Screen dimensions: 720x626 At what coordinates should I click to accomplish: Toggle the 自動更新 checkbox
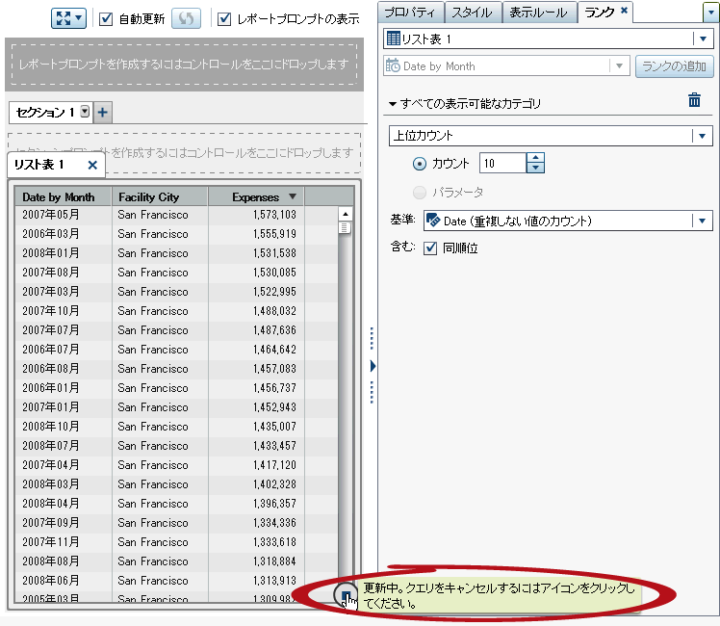(106, 19)
